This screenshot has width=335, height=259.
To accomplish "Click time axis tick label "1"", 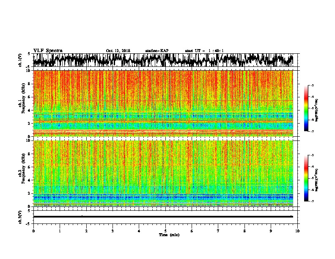I will (x=60, y=231).
